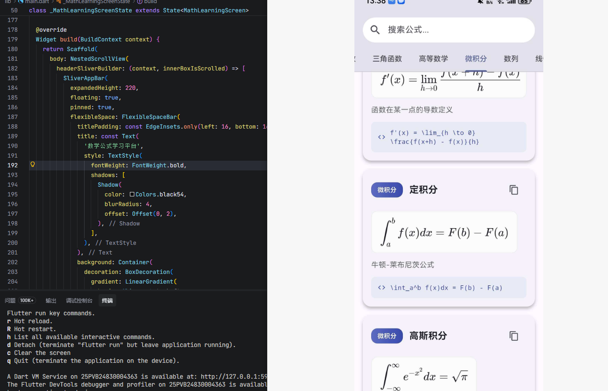Open the 问题 panel tab

[10, 301]
